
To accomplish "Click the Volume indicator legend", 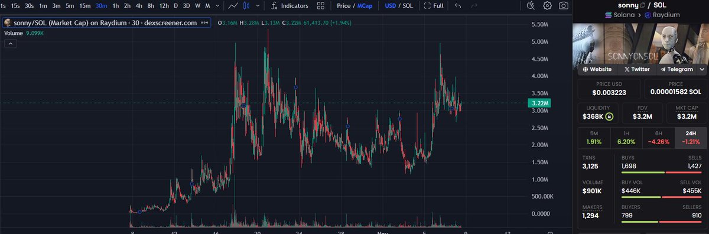I will point(24,33).
